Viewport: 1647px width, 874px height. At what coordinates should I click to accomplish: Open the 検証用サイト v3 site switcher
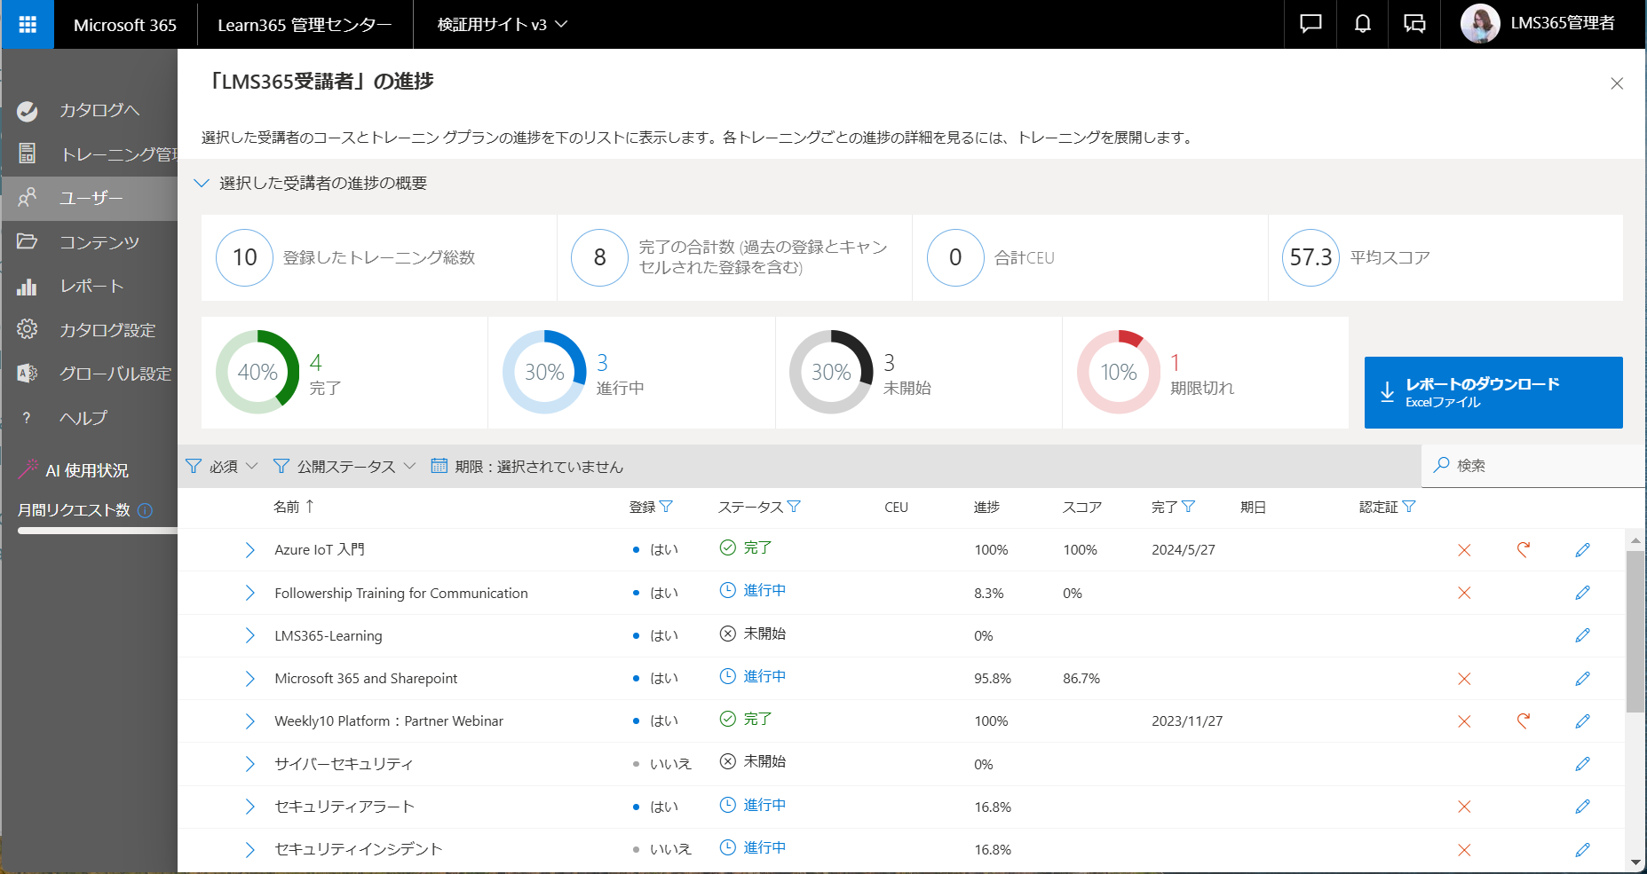point(502,24)
